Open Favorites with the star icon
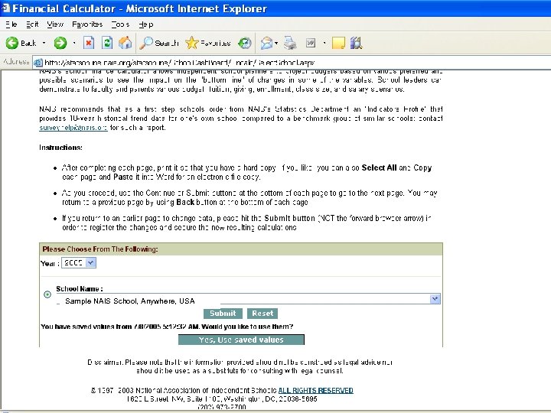The width and height of the screenshot is (551, 413). pos(192,43)
